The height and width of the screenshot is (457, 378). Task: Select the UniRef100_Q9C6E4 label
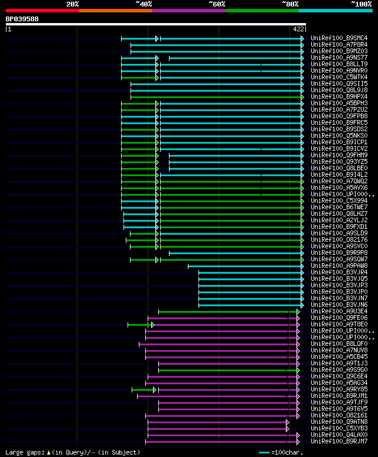point(339,376)
